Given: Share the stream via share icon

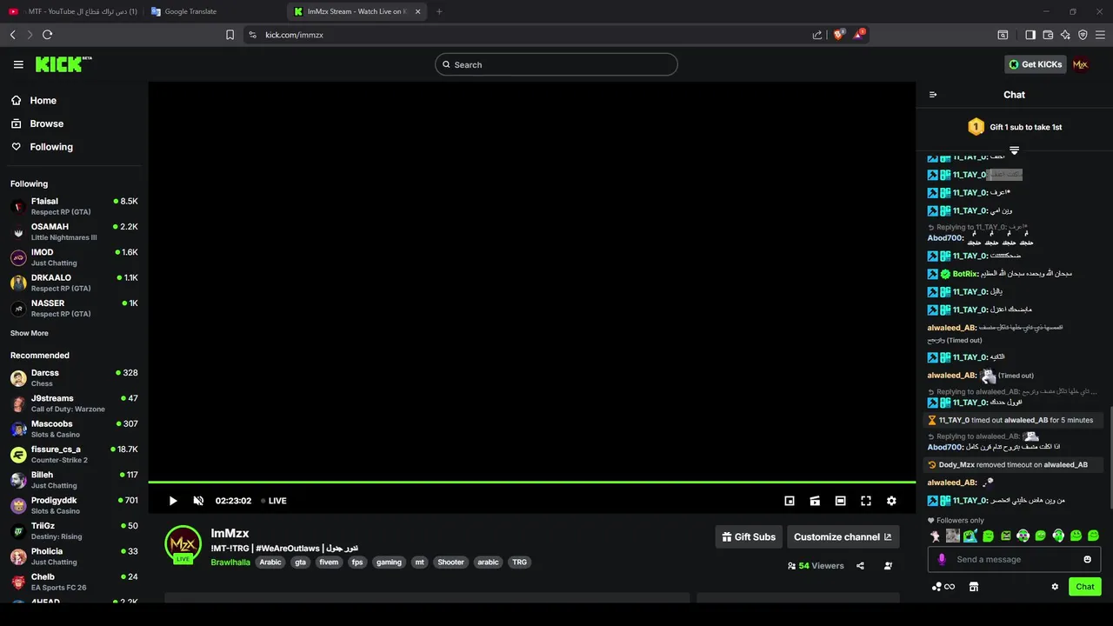Looking at the screenshot, I should click(860, 566).
